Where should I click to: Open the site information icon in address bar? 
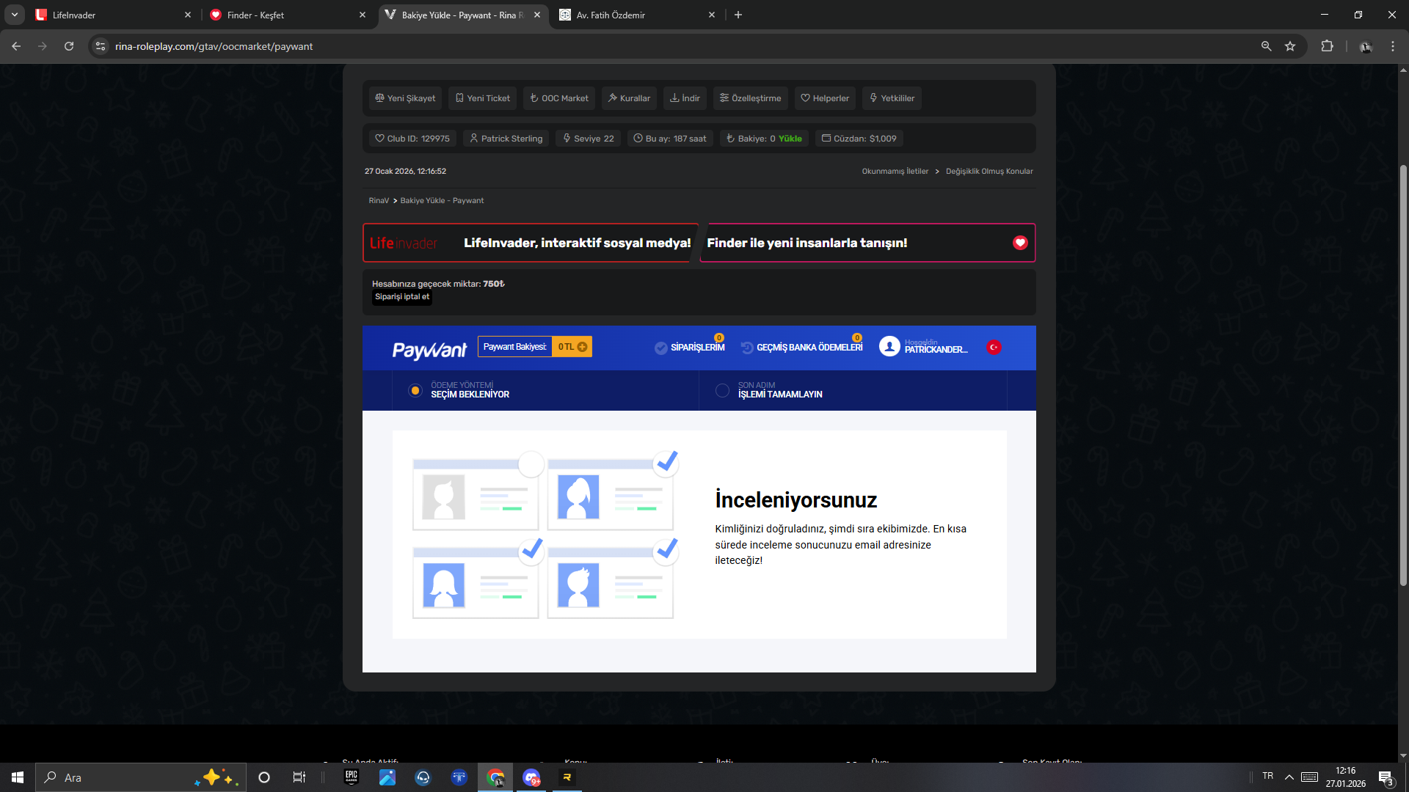coord(101,46)
